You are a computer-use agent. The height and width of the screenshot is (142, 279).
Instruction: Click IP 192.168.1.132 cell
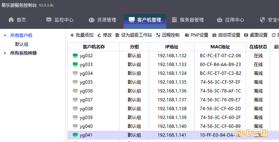[x=172, y=55]
